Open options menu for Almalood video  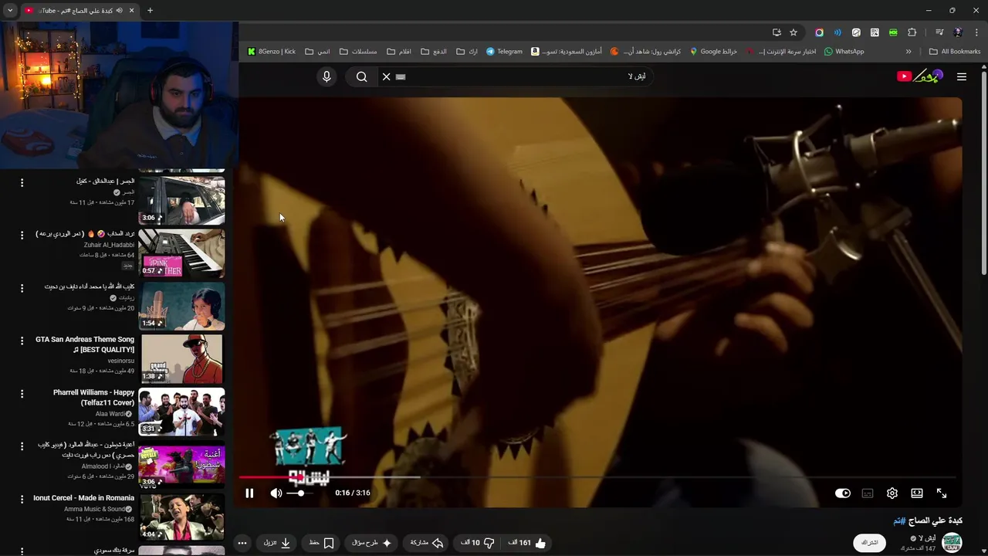click(22, 446)
